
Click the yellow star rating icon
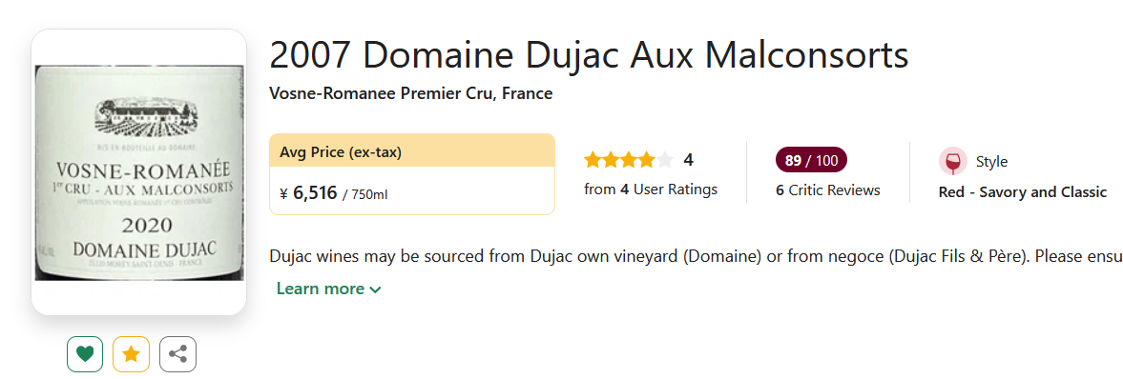[x=131, y=354]
